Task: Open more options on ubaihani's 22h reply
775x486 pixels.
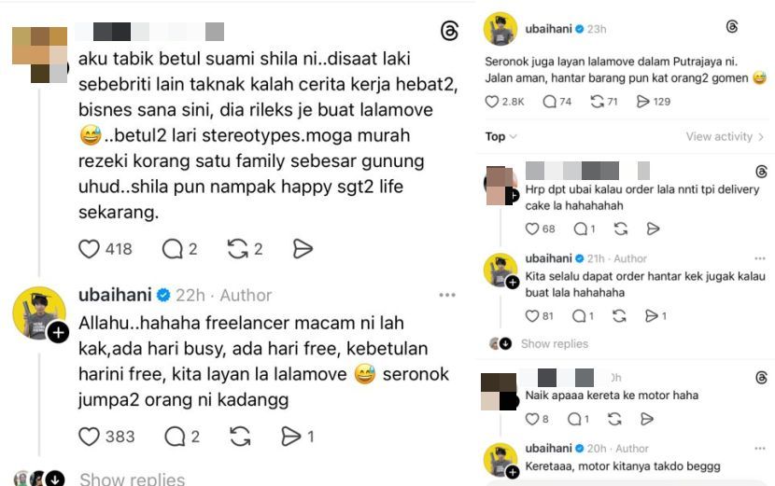Action: click(447, 295)
